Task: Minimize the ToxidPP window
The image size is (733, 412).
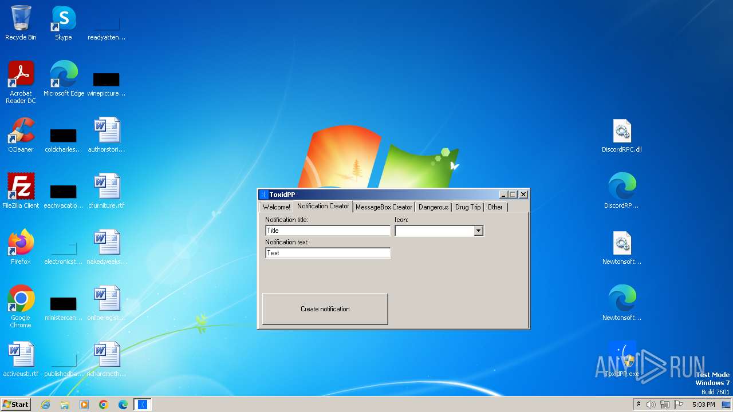Action: pos(503,195)
